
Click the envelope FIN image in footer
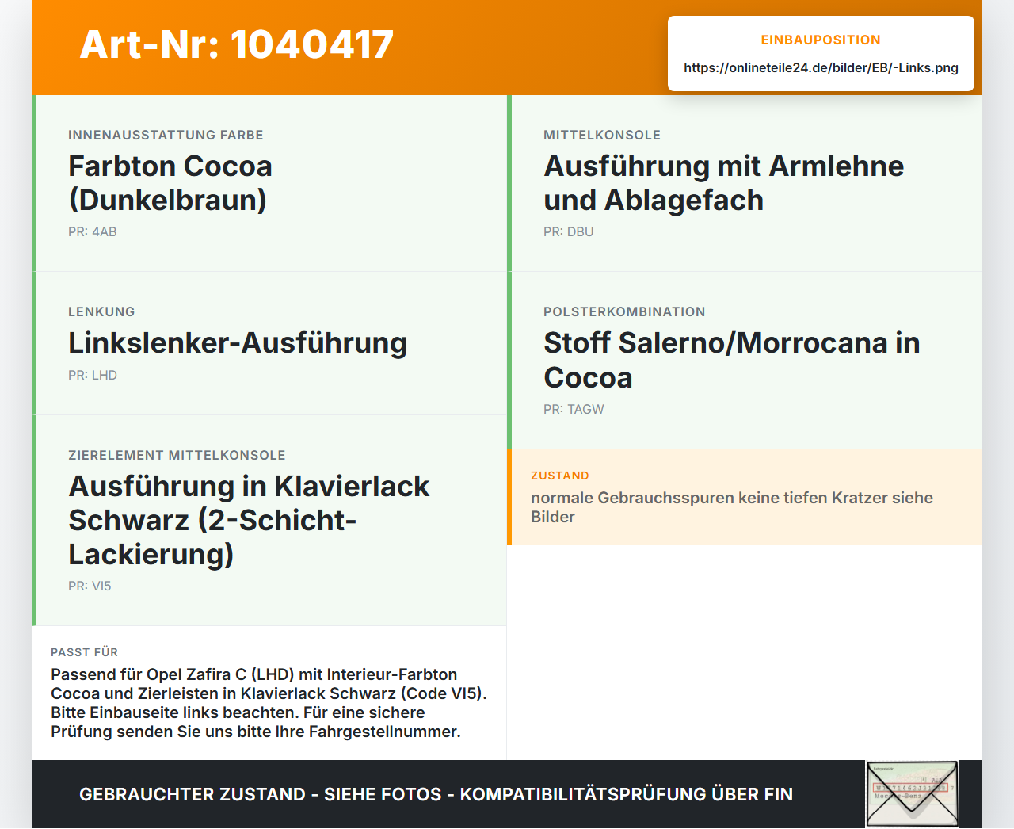(x=912, y=794)
